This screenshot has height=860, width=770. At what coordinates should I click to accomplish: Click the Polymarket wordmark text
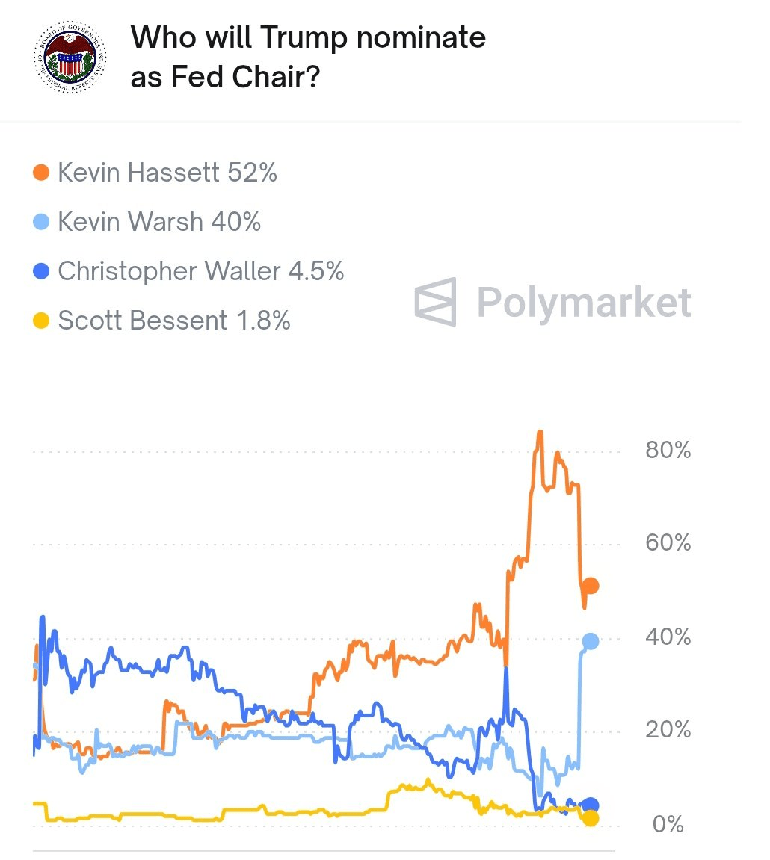point(583,303)
